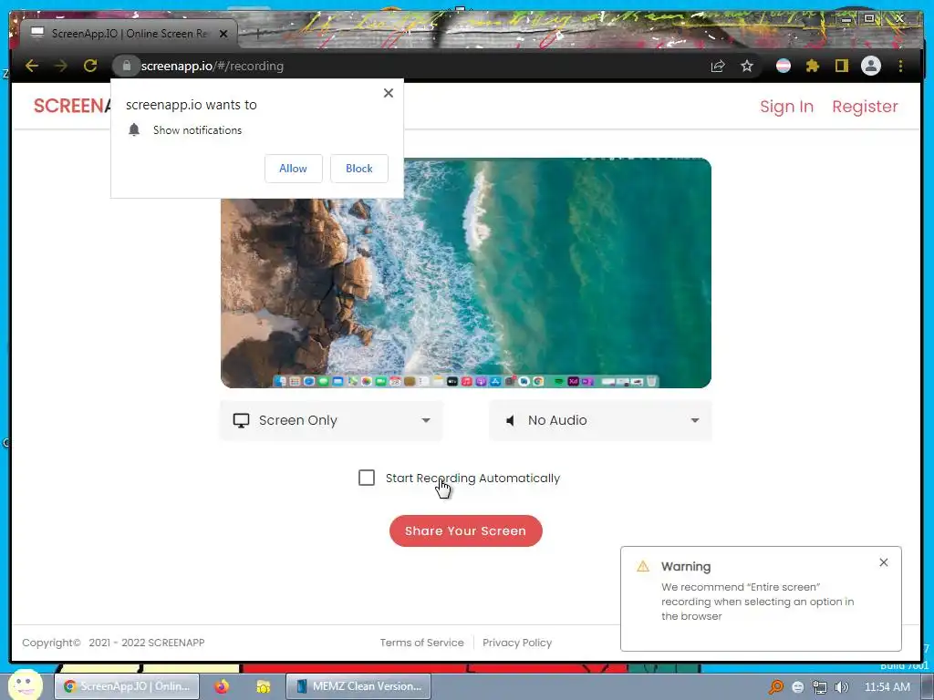Open the volume speaker tray icon

point(842,687)
